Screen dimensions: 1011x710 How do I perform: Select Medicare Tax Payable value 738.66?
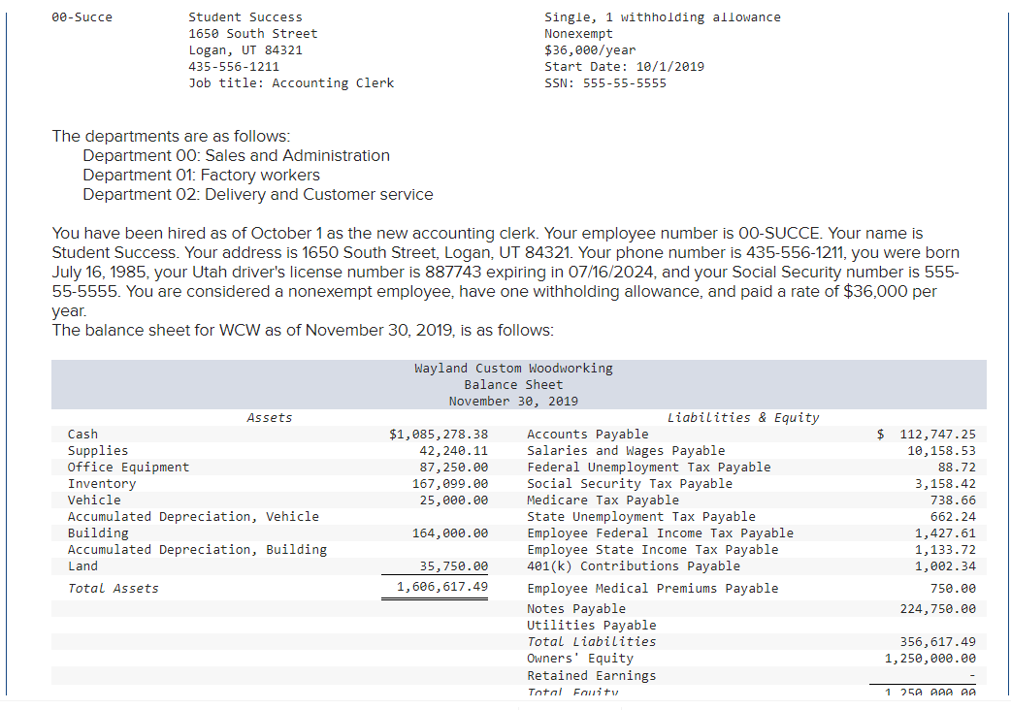coord(953,500)
